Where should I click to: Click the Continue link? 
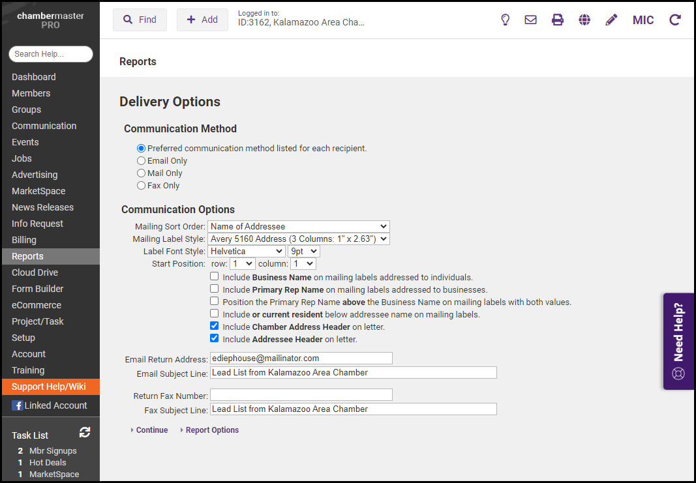coord(151,430)
